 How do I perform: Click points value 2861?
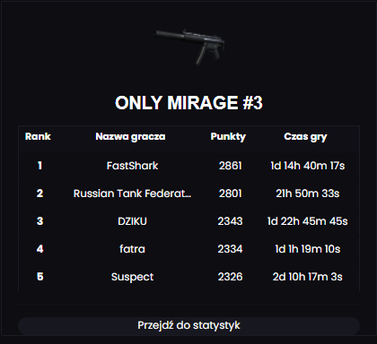pos(230,166)
